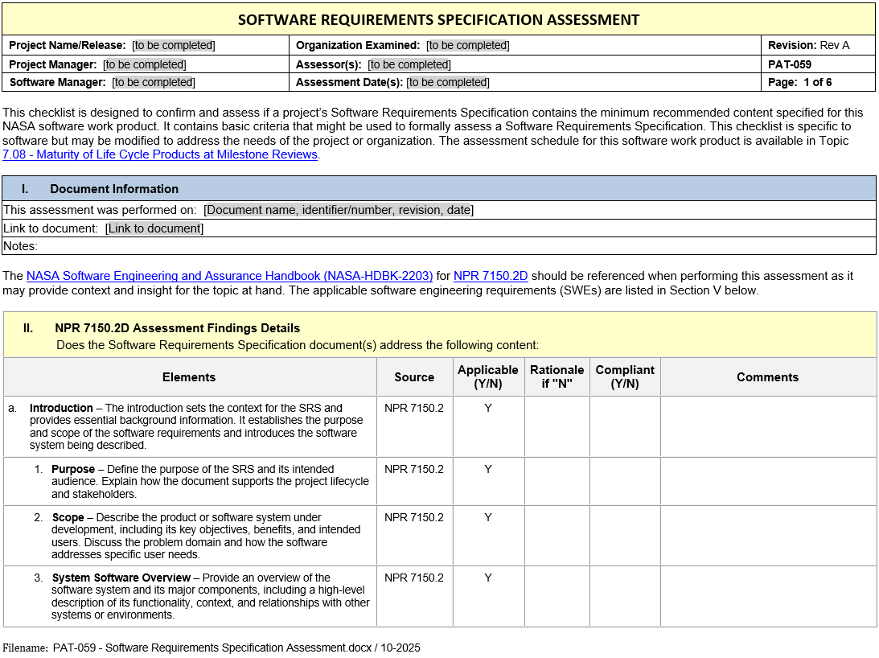Click the Assessor(s) placeholder field

(x=409, y=64)
